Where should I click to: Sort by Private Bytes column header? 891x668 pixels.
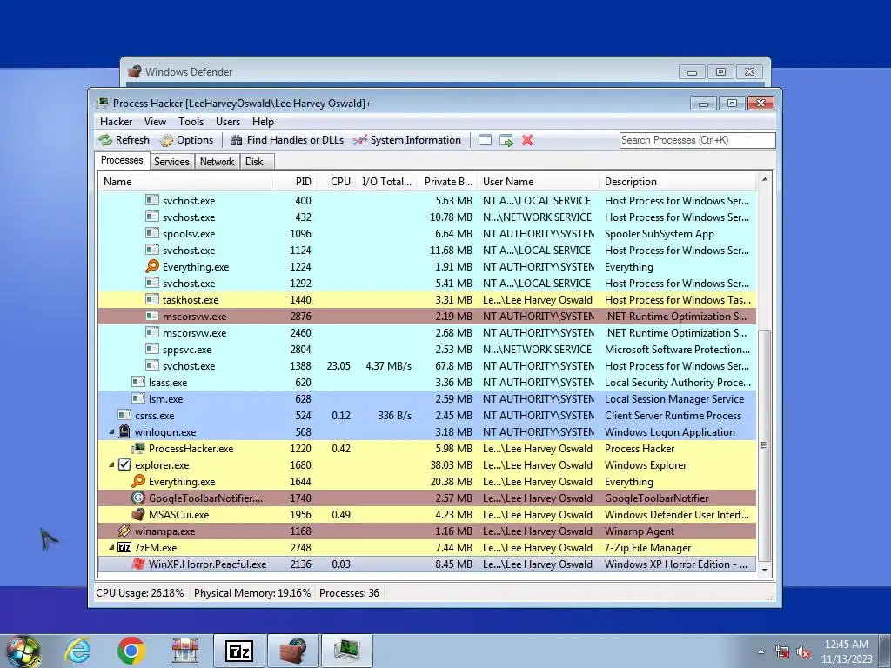coord(447,182)
